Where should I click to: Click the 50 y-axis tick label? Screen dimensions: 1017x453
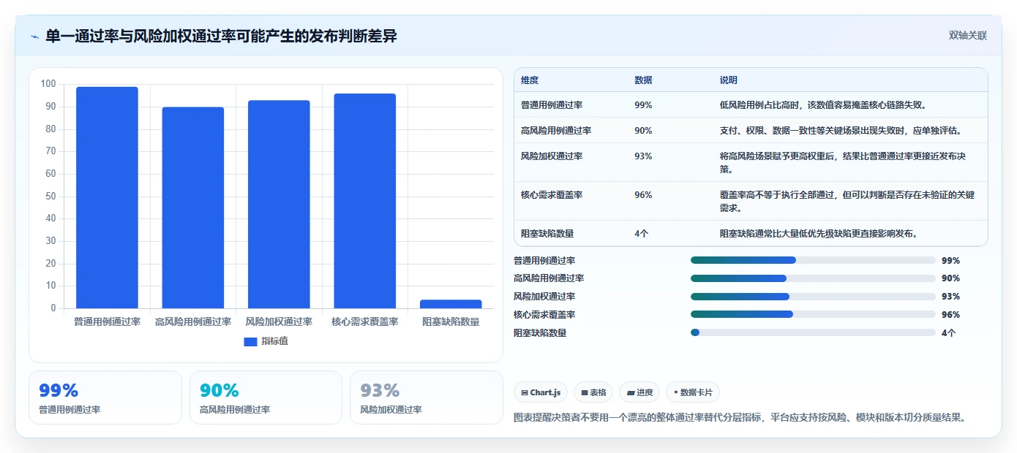click(50, 196)
